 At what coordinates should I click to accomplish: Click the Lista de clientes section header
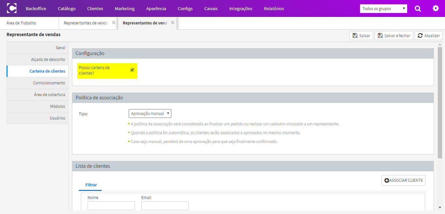253,166
